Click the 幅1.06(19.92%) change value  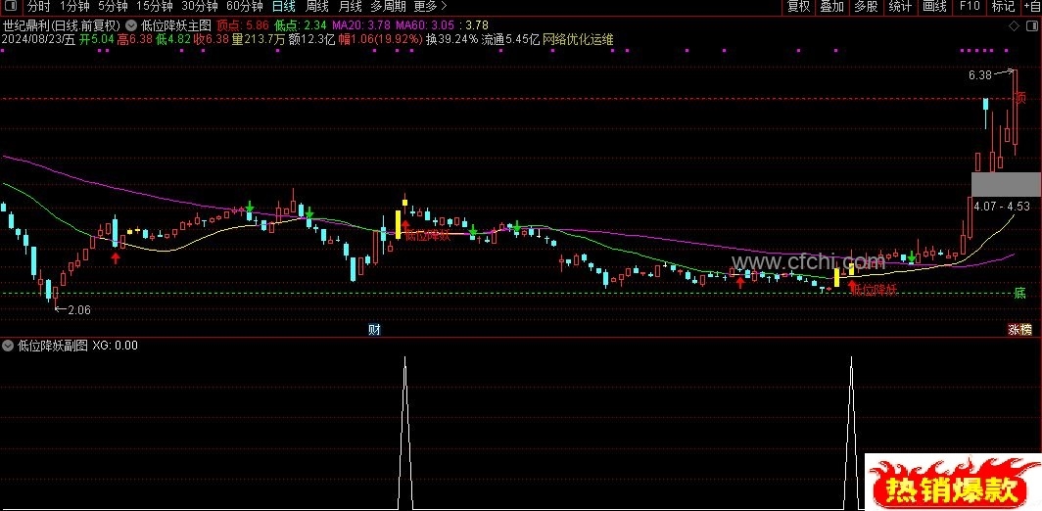pos(381,40)
